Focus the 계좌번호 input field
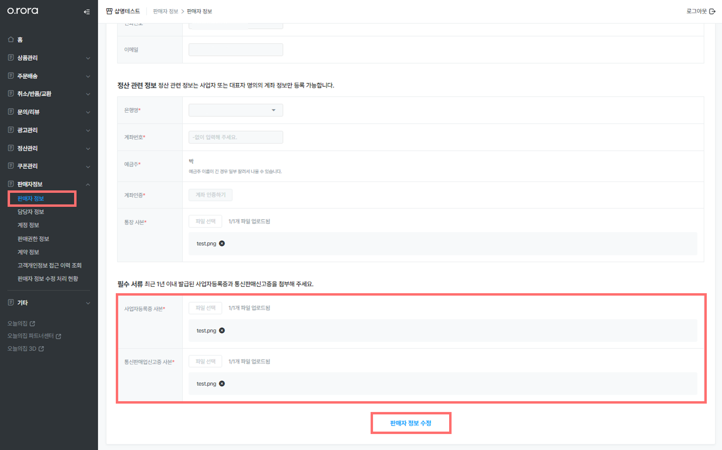This screenshot has height=450, width=722. pyautogui.click(x=236, y=137)
